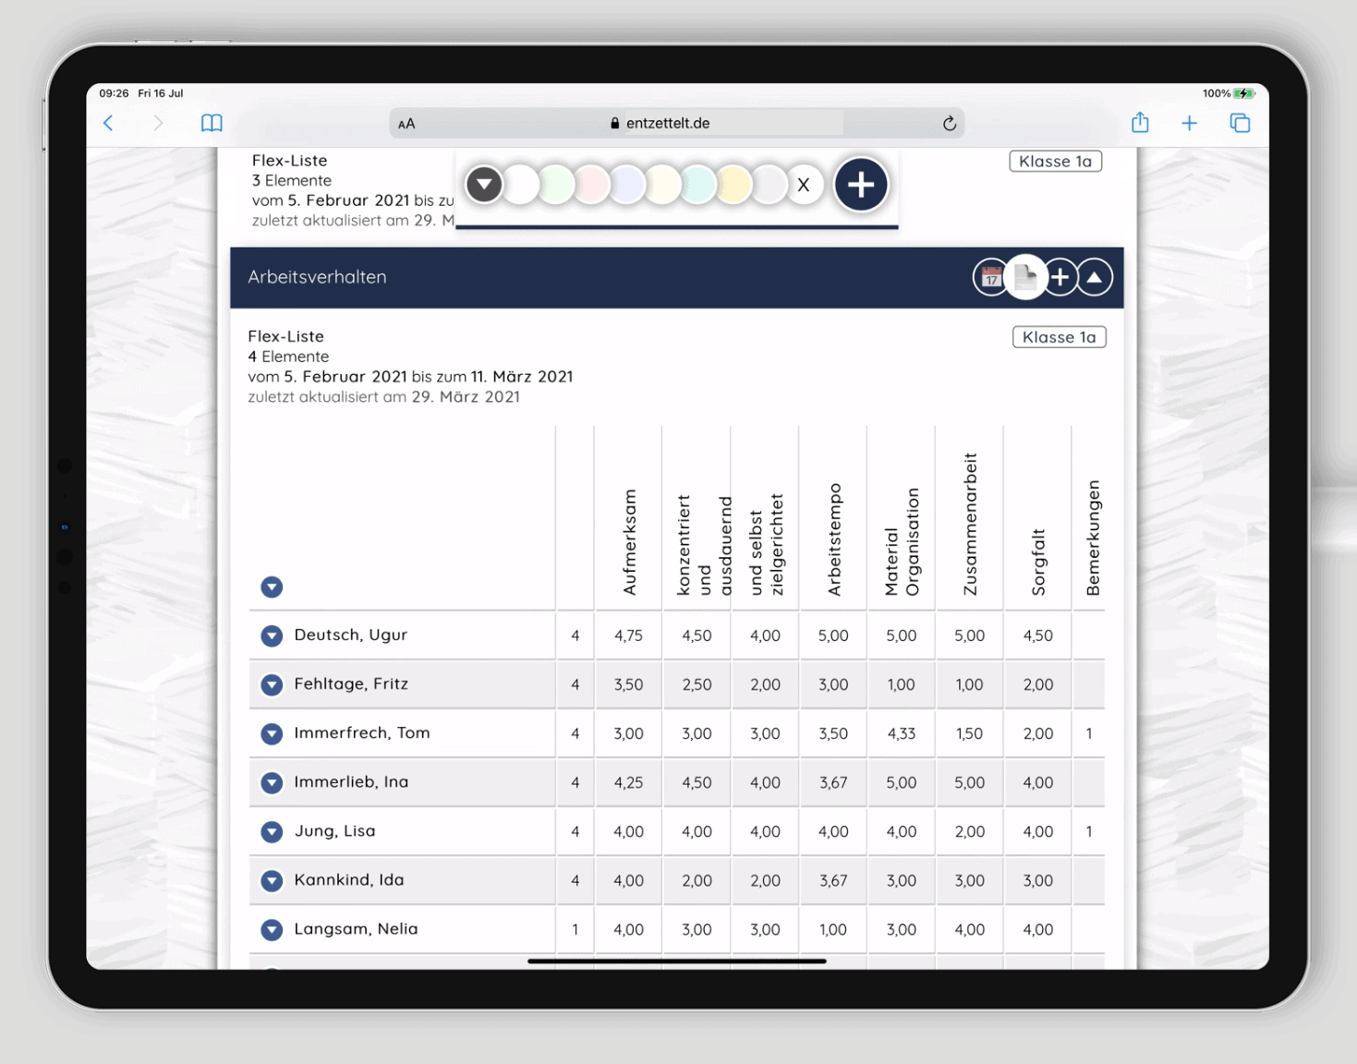
Task: Open a new Safari tab with plus icon
Action: tap(1189, 123)
